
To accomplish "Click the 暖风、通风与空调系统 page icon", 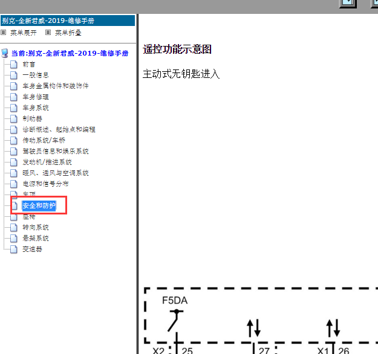I will coord(14,173).
